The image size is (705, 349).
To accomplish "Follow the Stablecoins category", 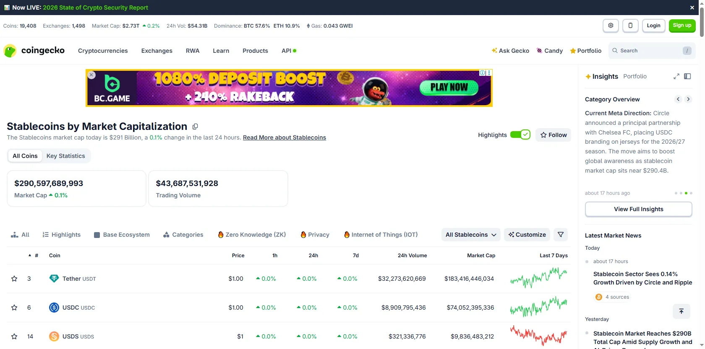I will pos(553,135).
